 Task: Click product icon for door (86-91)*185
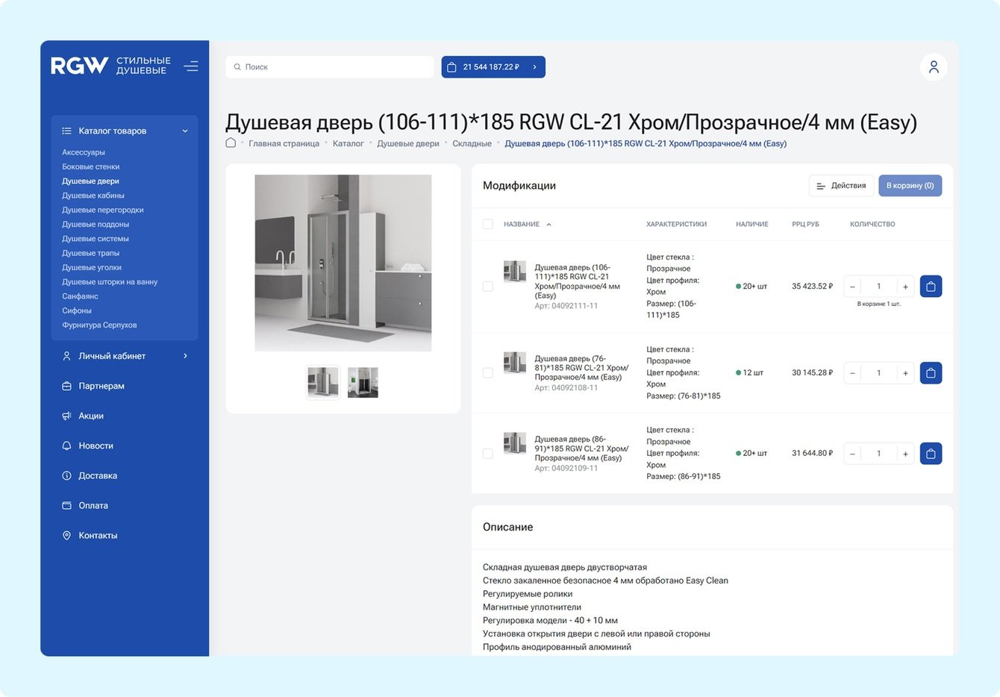click(515, 443)
